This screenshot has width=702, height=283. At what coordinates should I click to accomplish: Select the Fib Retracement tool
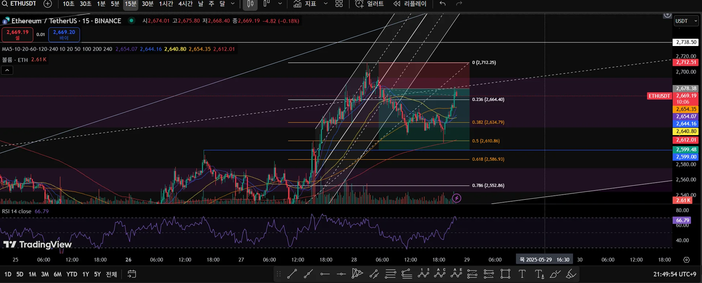coord(390,274)
